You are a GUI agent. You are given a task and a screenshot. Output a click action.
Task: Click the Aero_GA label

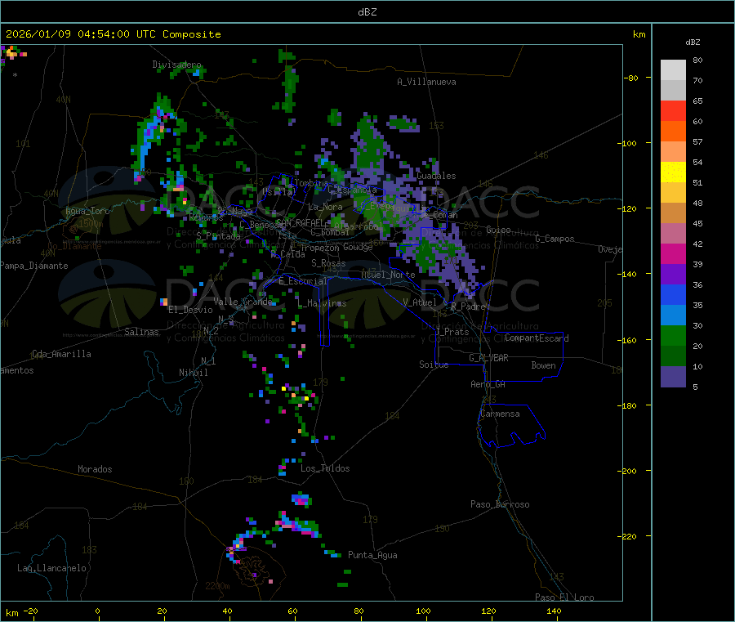click(x=488, y=384)
